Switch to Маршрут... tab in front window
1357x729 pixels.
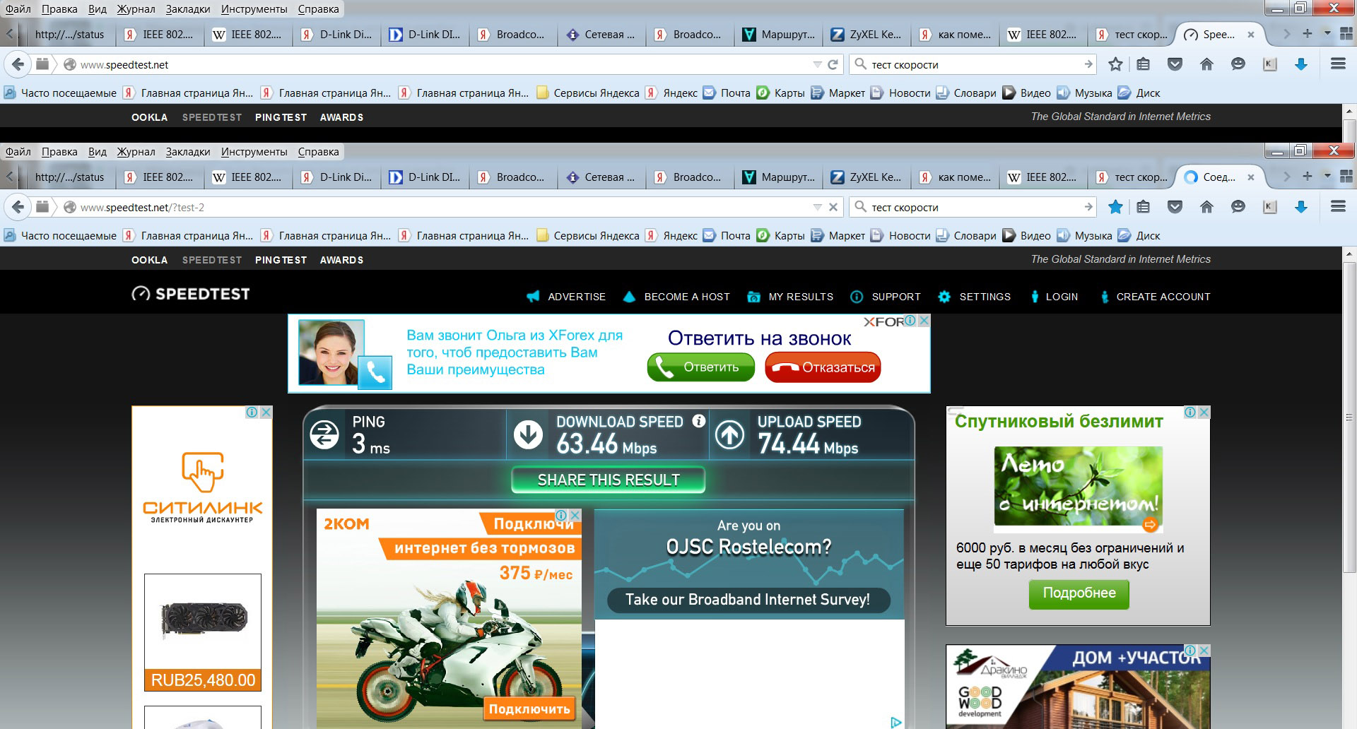coord(778,177)
